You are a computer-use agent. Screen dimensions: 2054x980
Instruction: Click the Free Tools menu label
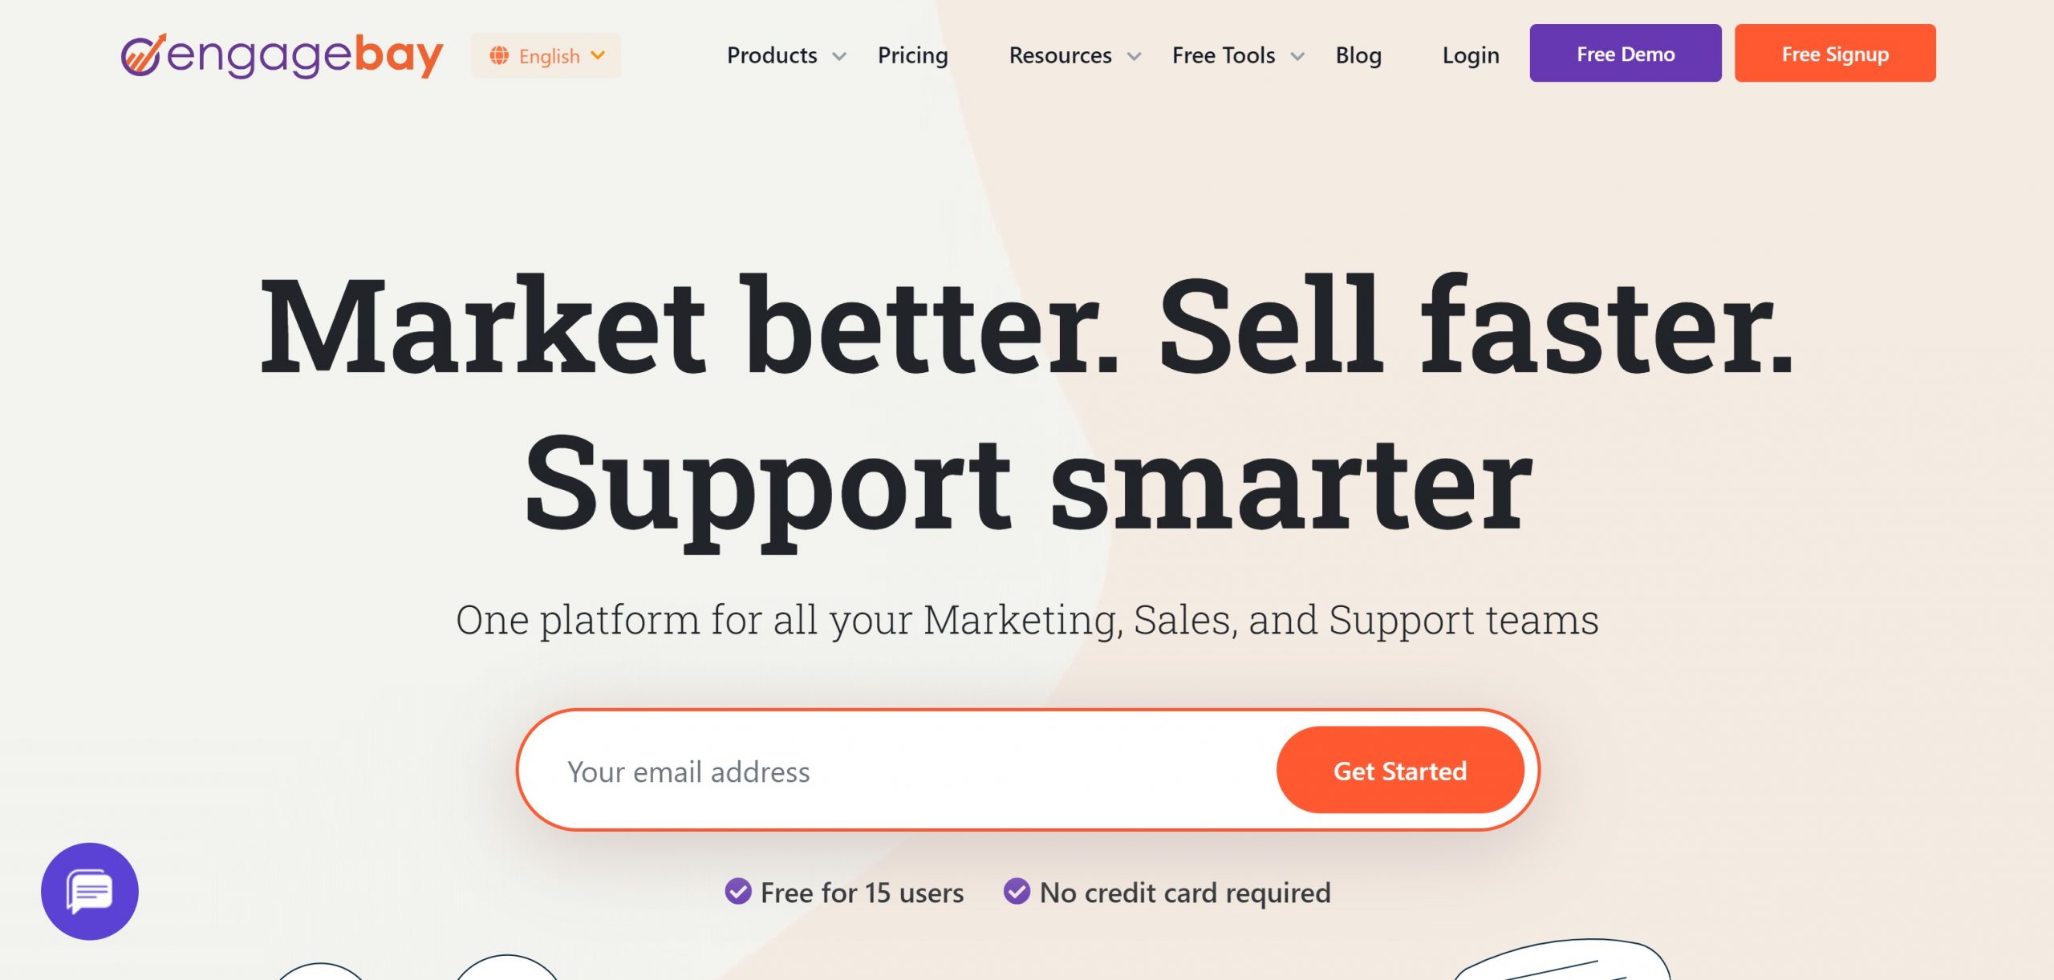coord(1223,55)
